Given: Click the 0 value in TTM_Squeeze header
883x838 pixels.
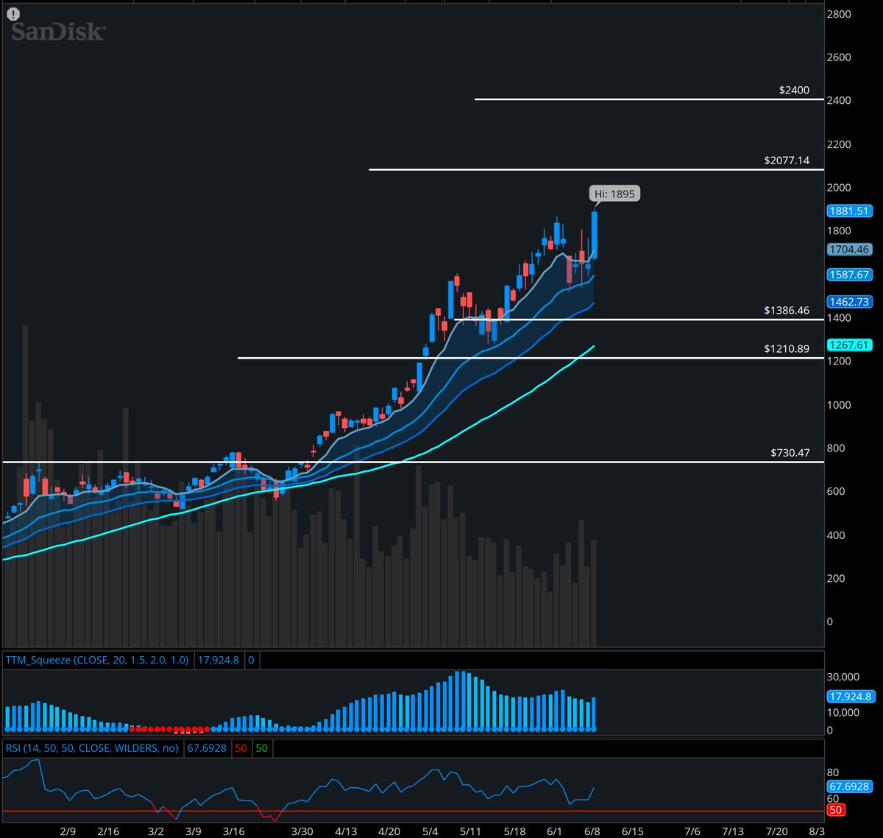Looking at the screenshot, I should (x=251, y=661).
